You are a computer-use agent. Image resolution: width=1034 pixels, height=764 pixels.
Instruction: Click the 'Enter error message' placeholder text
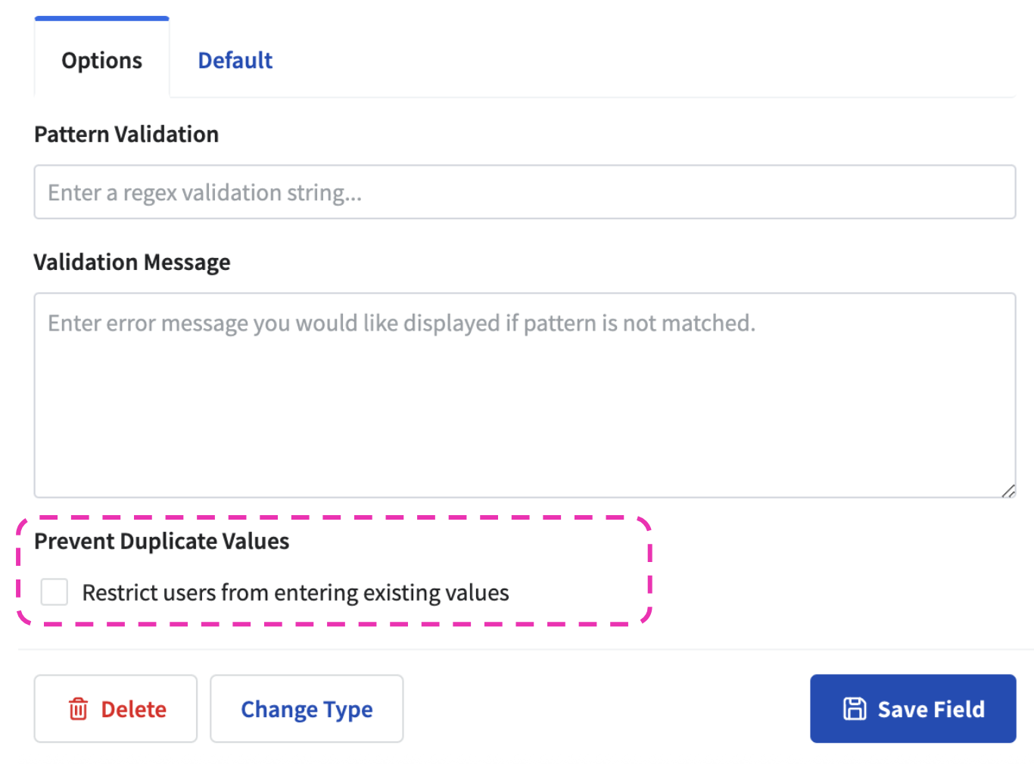click(401, 323)
